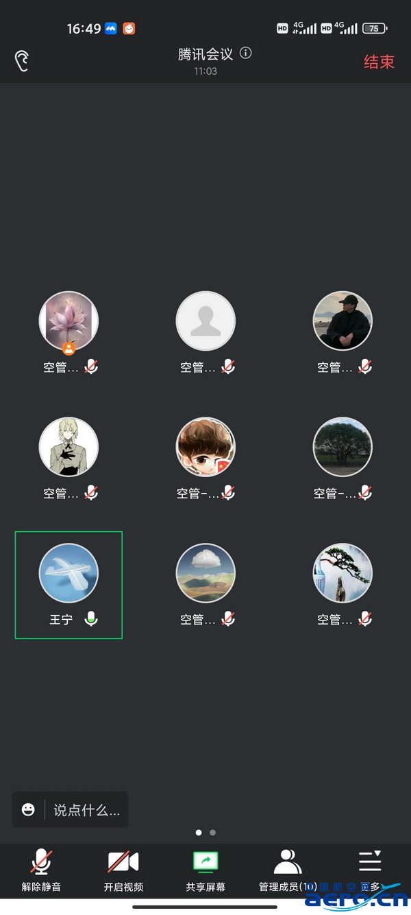End meeting with 结束 button

[379, 62]
